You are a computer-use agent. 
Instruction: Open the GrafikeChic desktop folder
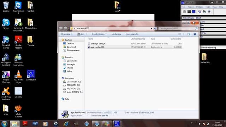pyautogui.click(x=205, y=58)
